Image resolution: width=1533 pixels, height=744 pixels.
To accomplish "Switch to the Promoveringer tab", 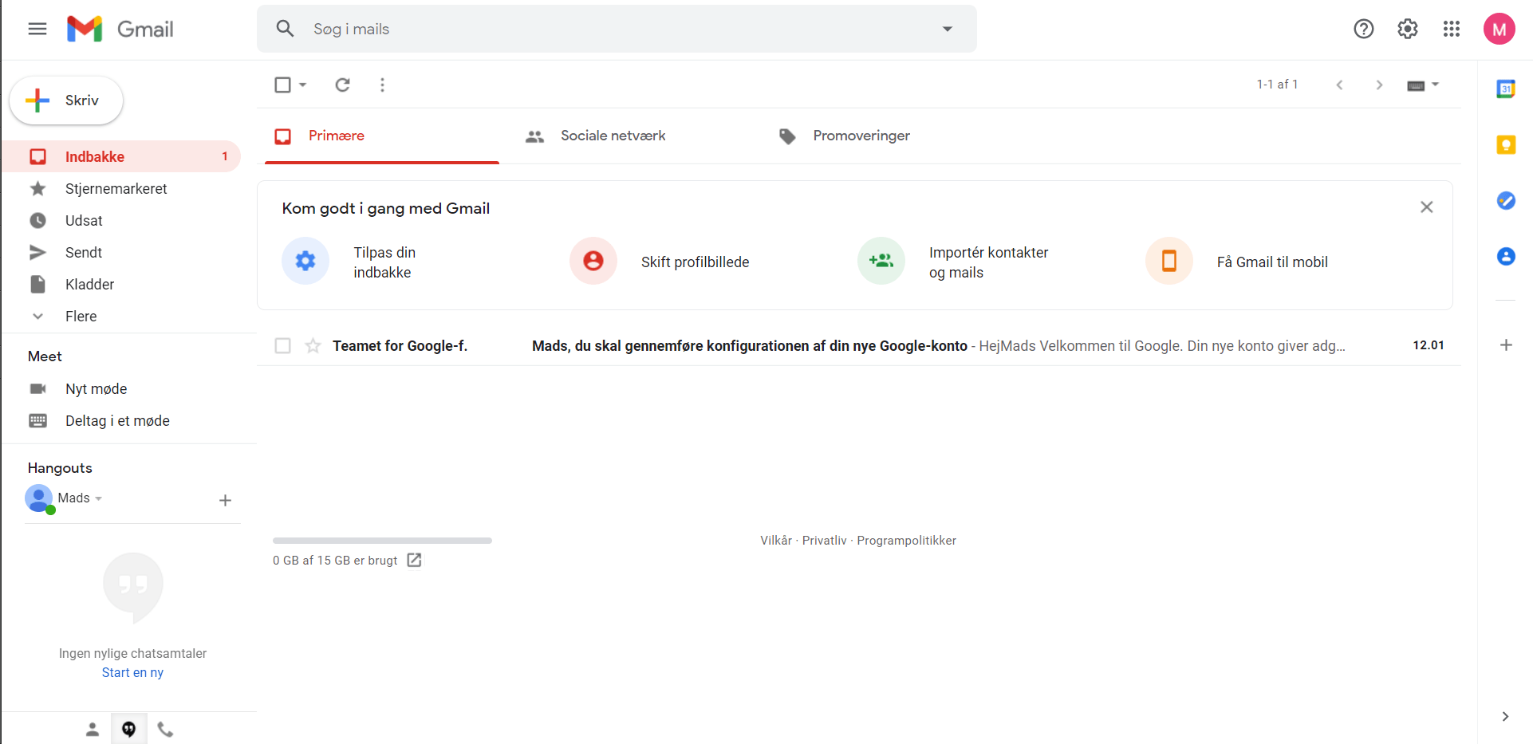I will (x=861, y=136).
